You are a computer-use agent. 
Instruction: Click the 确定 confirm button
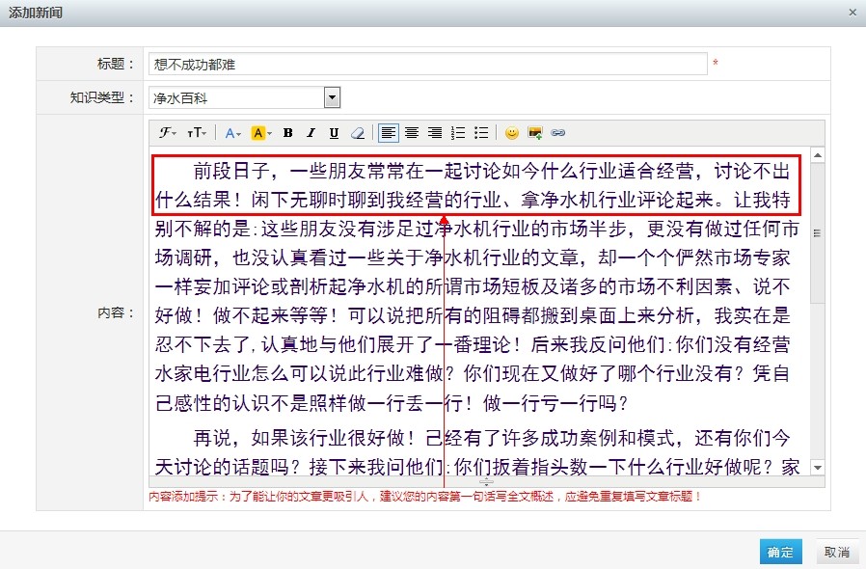tap(780, 552)
